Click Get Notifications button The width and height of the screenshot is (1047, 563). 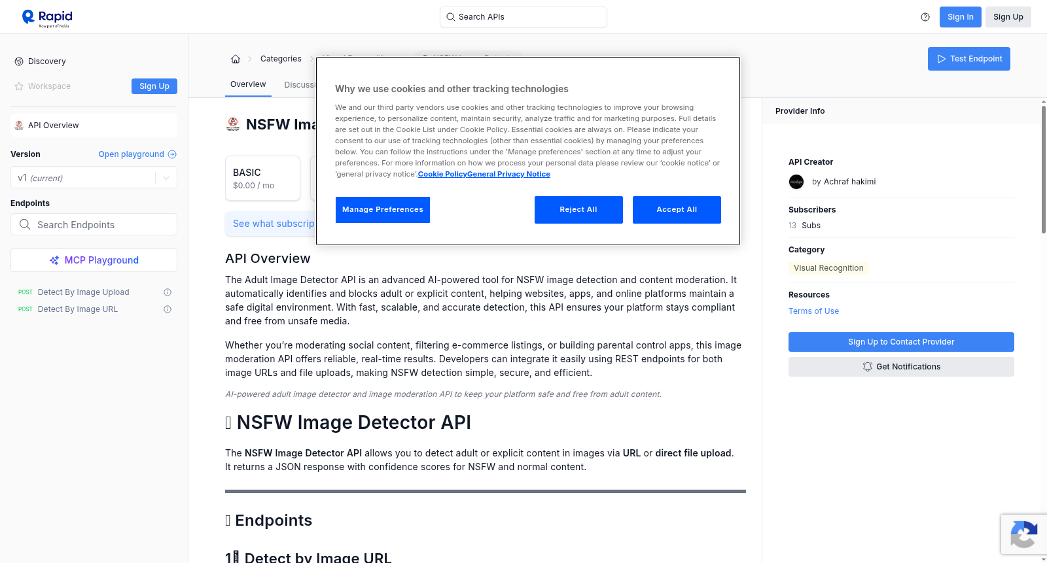point(901,367)
